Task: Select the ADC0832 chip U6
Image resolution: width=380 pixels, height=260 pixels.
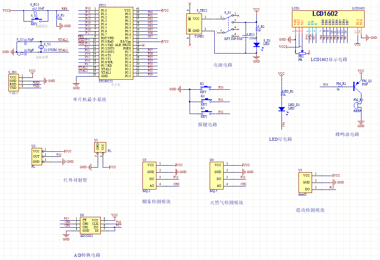Action: click(x=90, y=225)
